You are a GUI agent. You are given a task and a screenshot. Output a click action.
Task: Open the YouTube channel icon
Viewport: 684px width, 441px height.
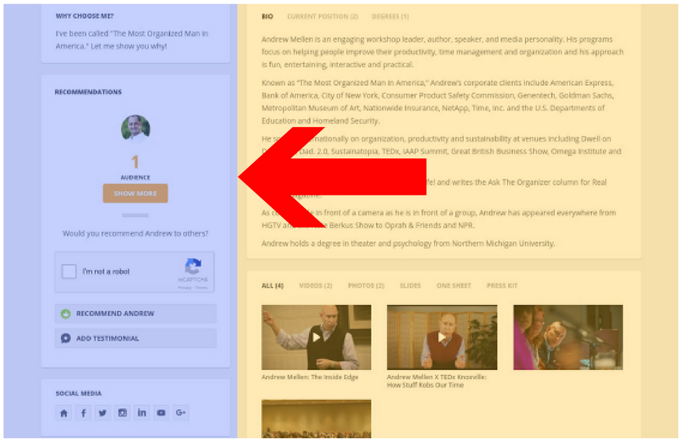(x=161, y=412)
